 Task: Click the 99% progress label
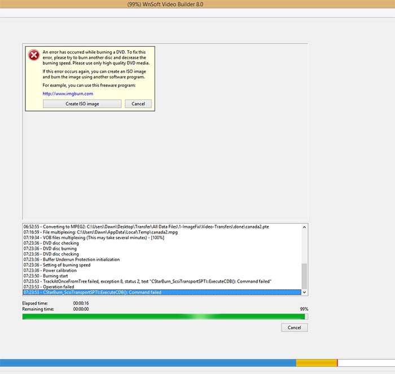coord(304,309)
